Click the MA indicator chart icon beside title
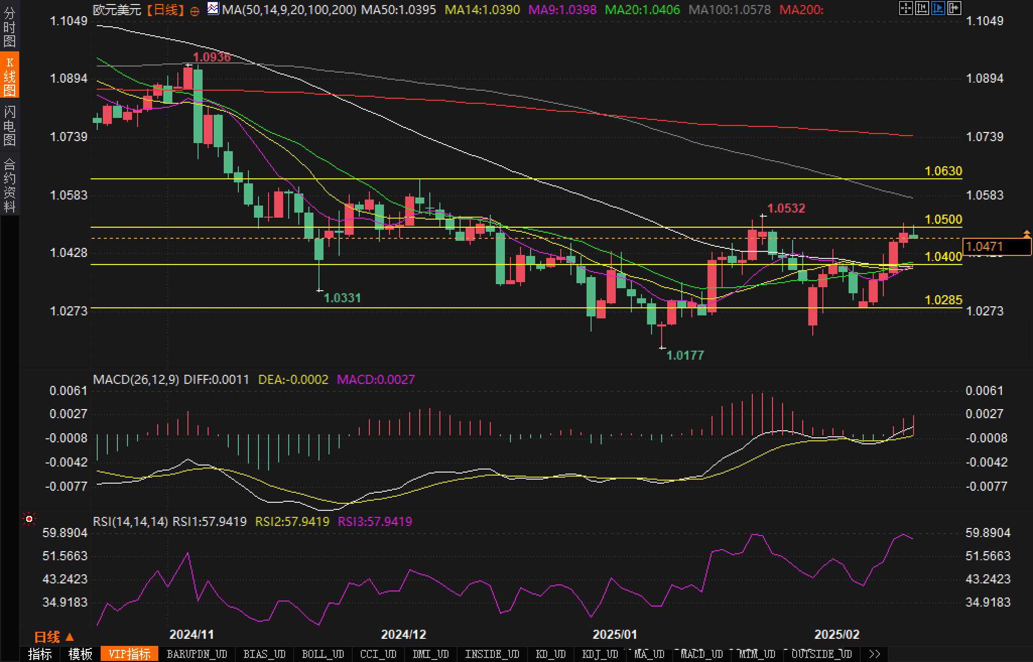Image resolution: width=1033 pixels, height=662 pixels. coord(213,9)
